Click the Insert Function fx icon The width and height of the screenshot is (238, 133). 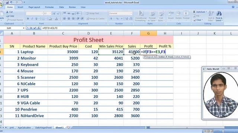coord(39,28)
